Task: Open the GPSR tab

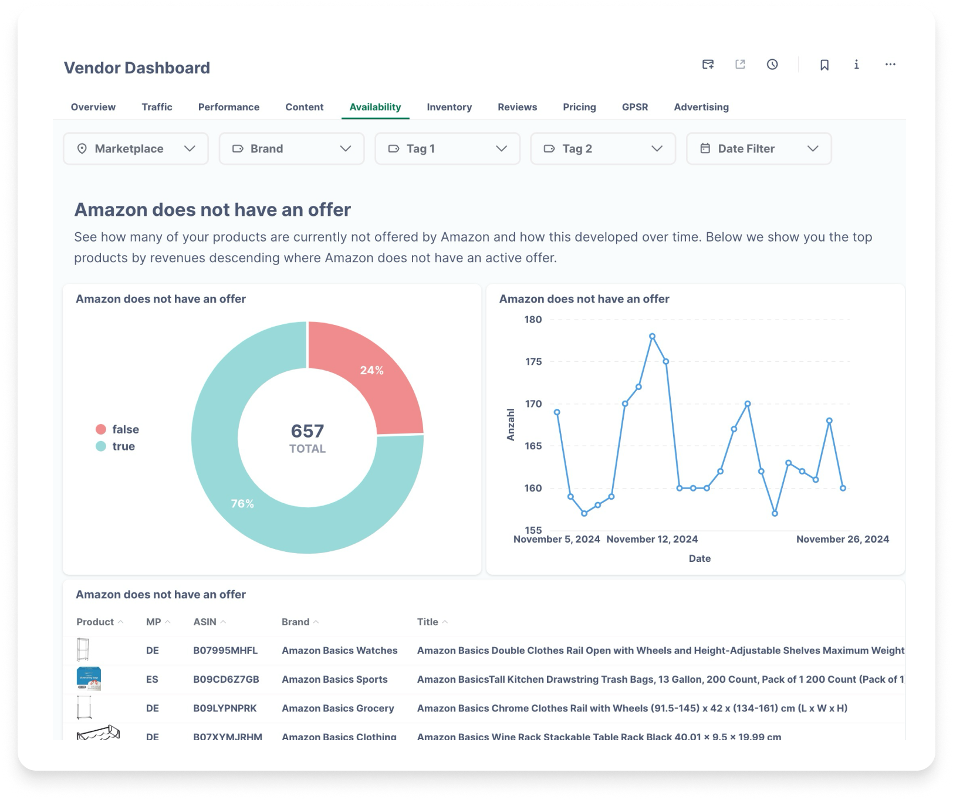Action: point(635,107)
